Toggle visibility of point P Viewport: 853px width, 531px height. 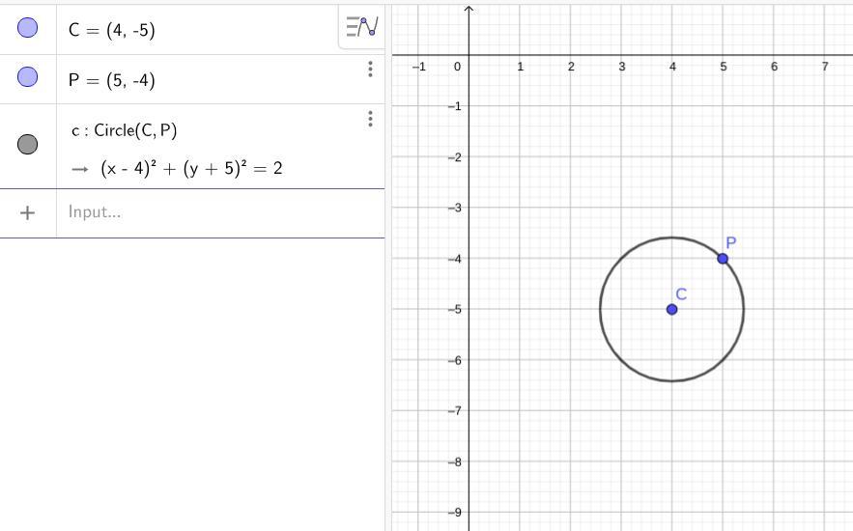pyautogui.click(x=27, y=76)
